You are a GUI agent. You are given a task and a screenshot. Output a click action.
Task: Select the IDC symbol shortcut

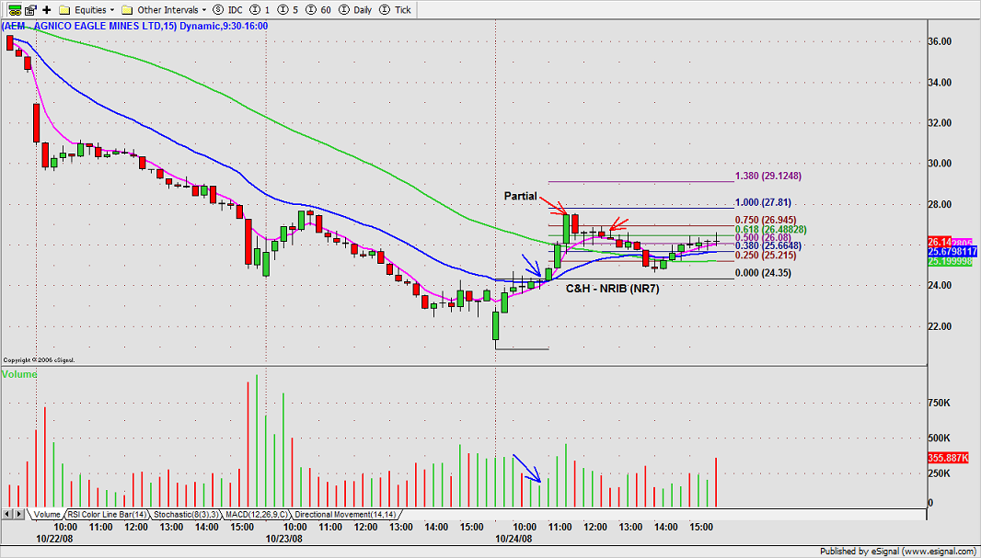pyautogui.click(x=227, y=10)
